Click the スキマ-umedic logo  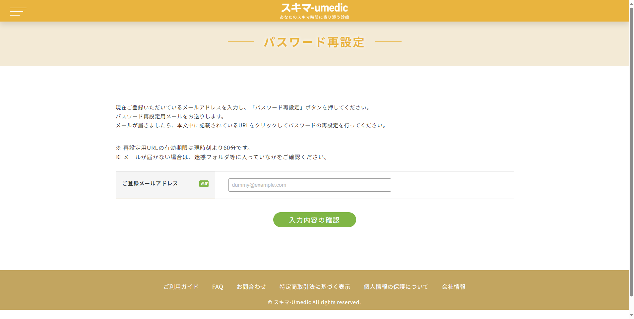tap(314, 8)
